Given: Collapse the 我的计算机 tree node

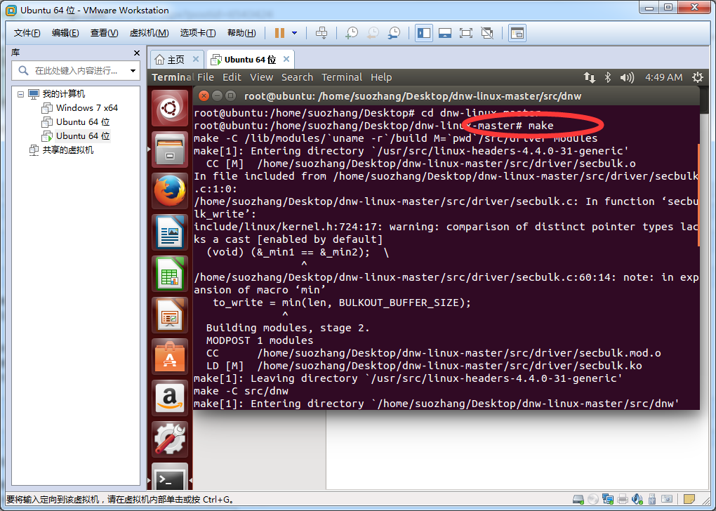Looking at the screenshot, I should (x=20, y=94).
